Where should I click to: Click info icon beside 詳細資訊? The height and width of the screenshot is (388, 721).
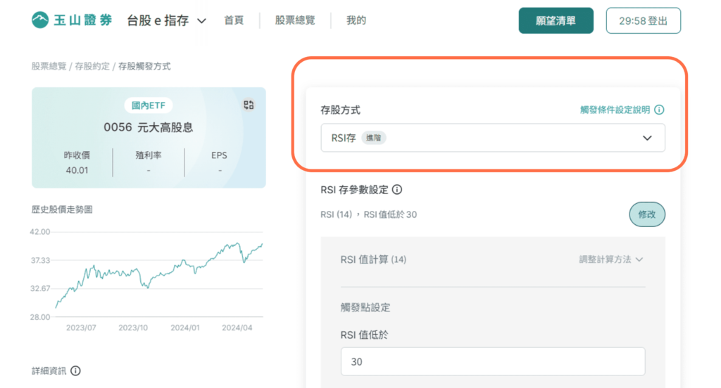click(x=76, y=370)
